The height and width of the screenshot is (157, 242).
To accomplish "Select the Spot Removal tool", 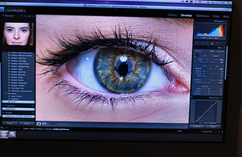I will (x=202, y=43).
